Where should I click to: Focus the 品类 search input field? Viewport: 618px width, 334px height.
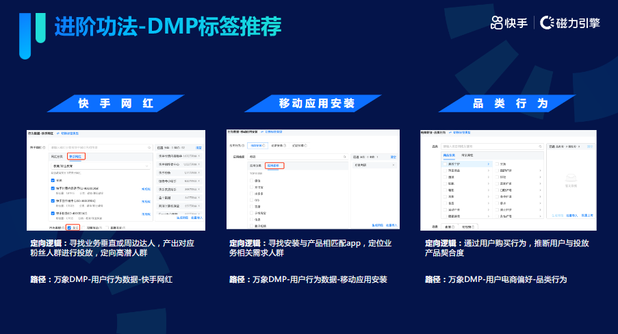(492, 146)
